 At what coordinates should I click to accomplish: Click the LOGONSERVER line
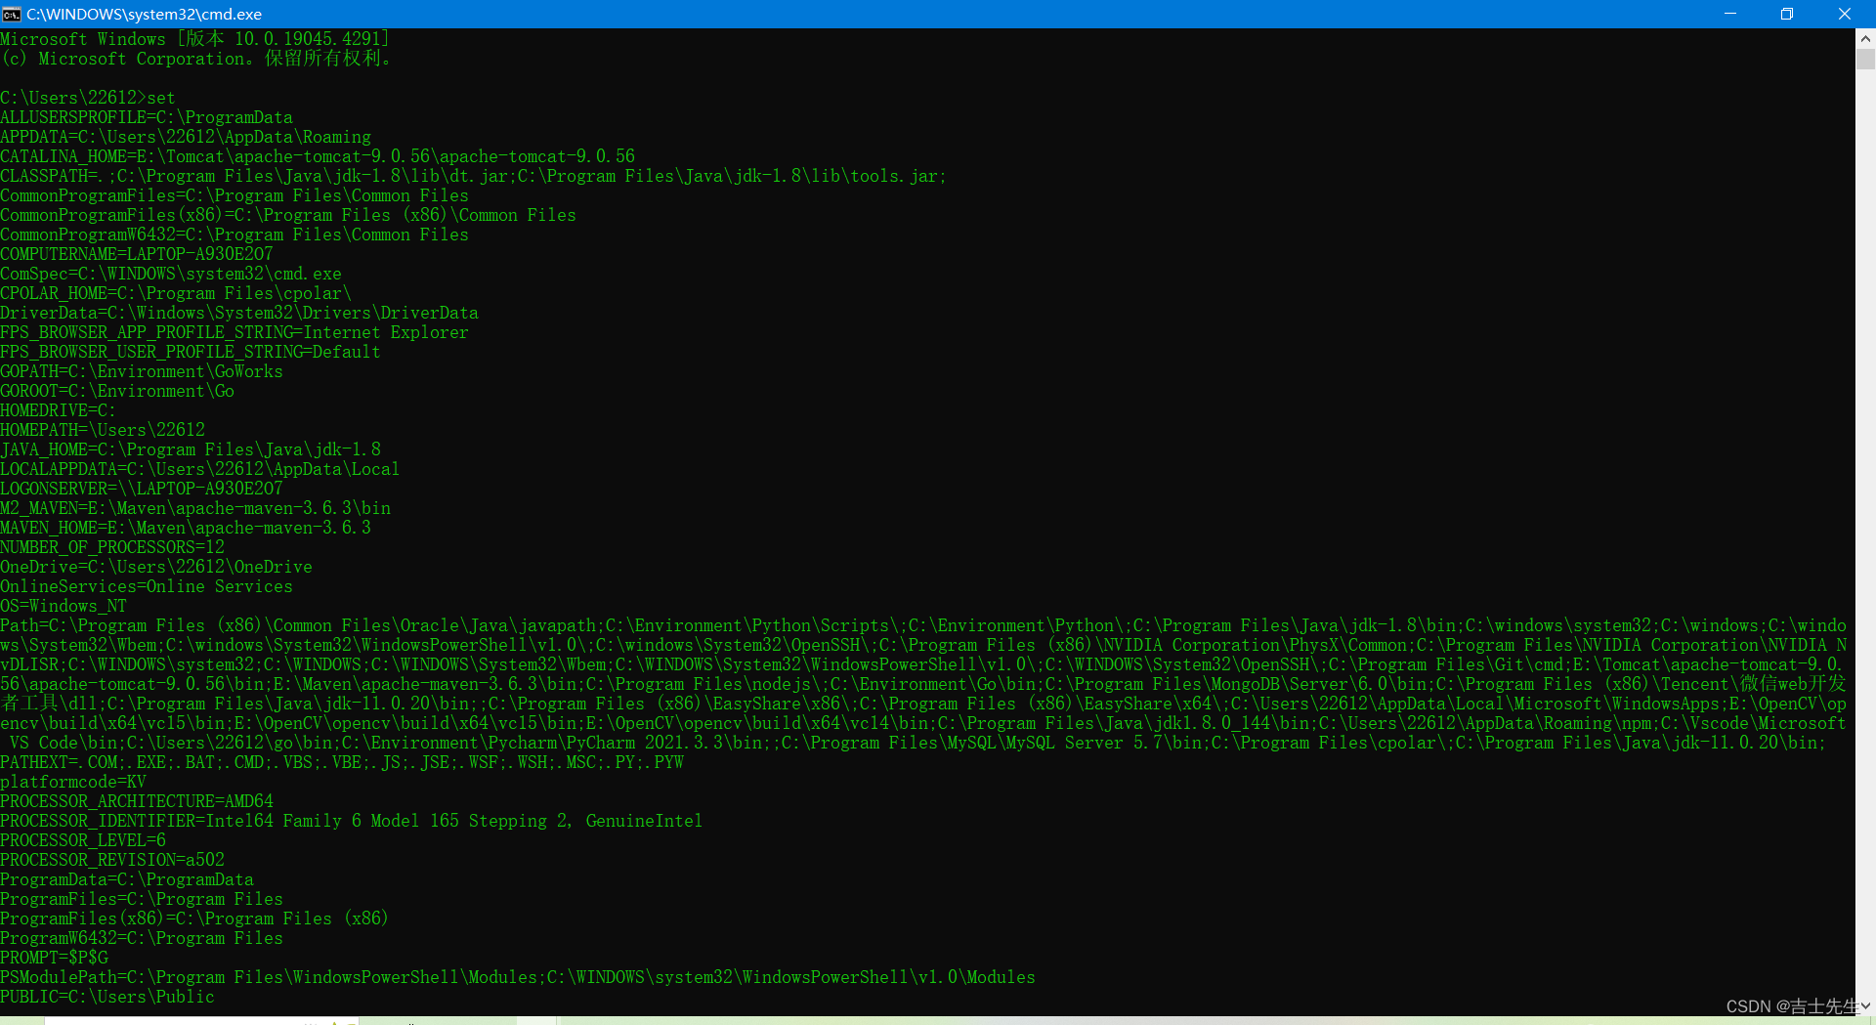[x=142, y=489]
